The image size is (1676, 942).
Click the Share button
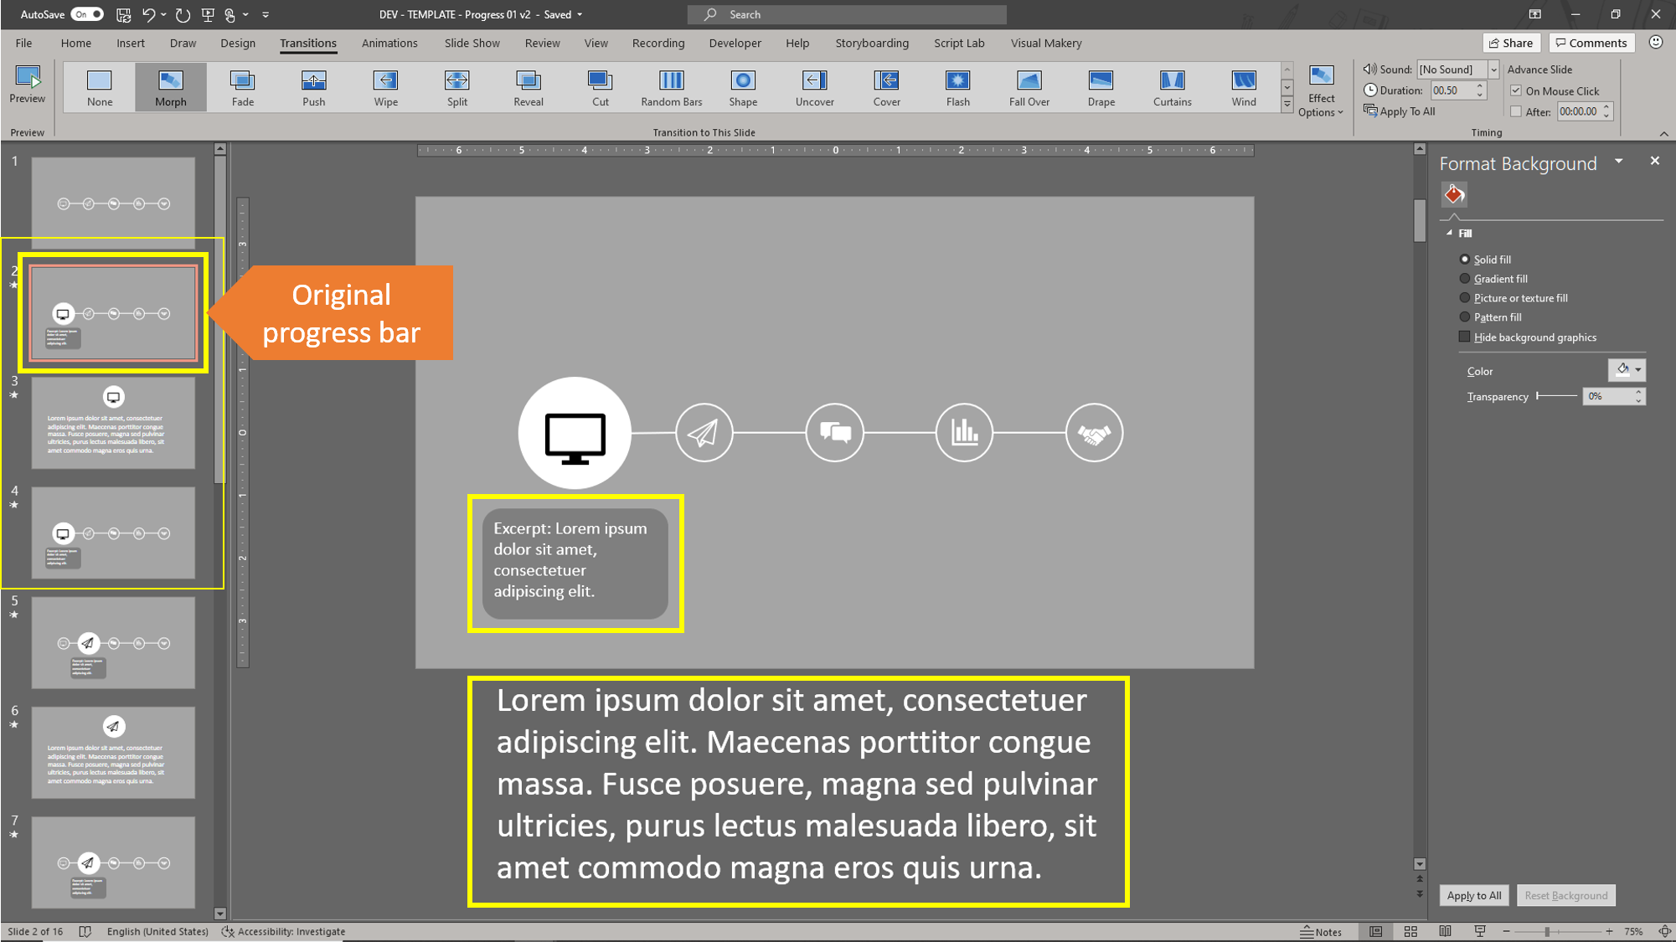pos(1511,43)
